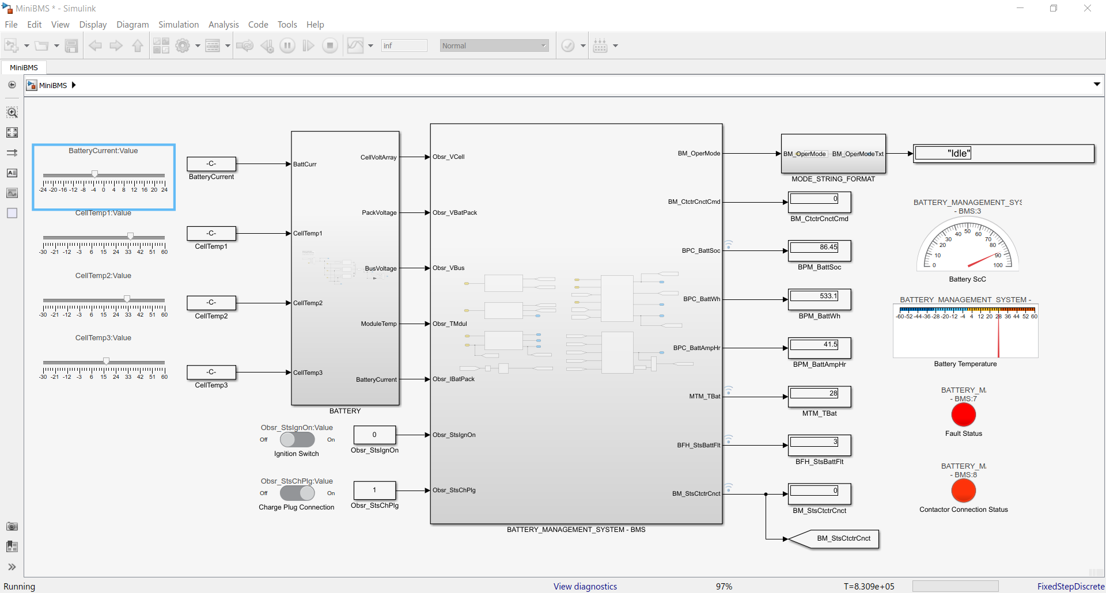Click the MODE_STRING_FORMAT block
The image size is (1106, 593).
click(833, 154)
